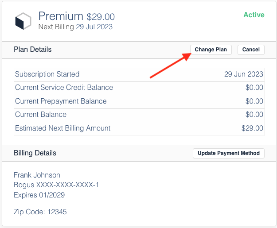Click the Premium plan cube icon
Image resolution: width=277 pixels, height=228 pixels.
[23, 21]
